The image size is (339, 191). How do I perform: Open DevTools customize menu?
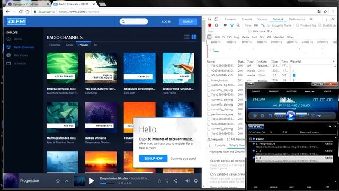(327, 19)
